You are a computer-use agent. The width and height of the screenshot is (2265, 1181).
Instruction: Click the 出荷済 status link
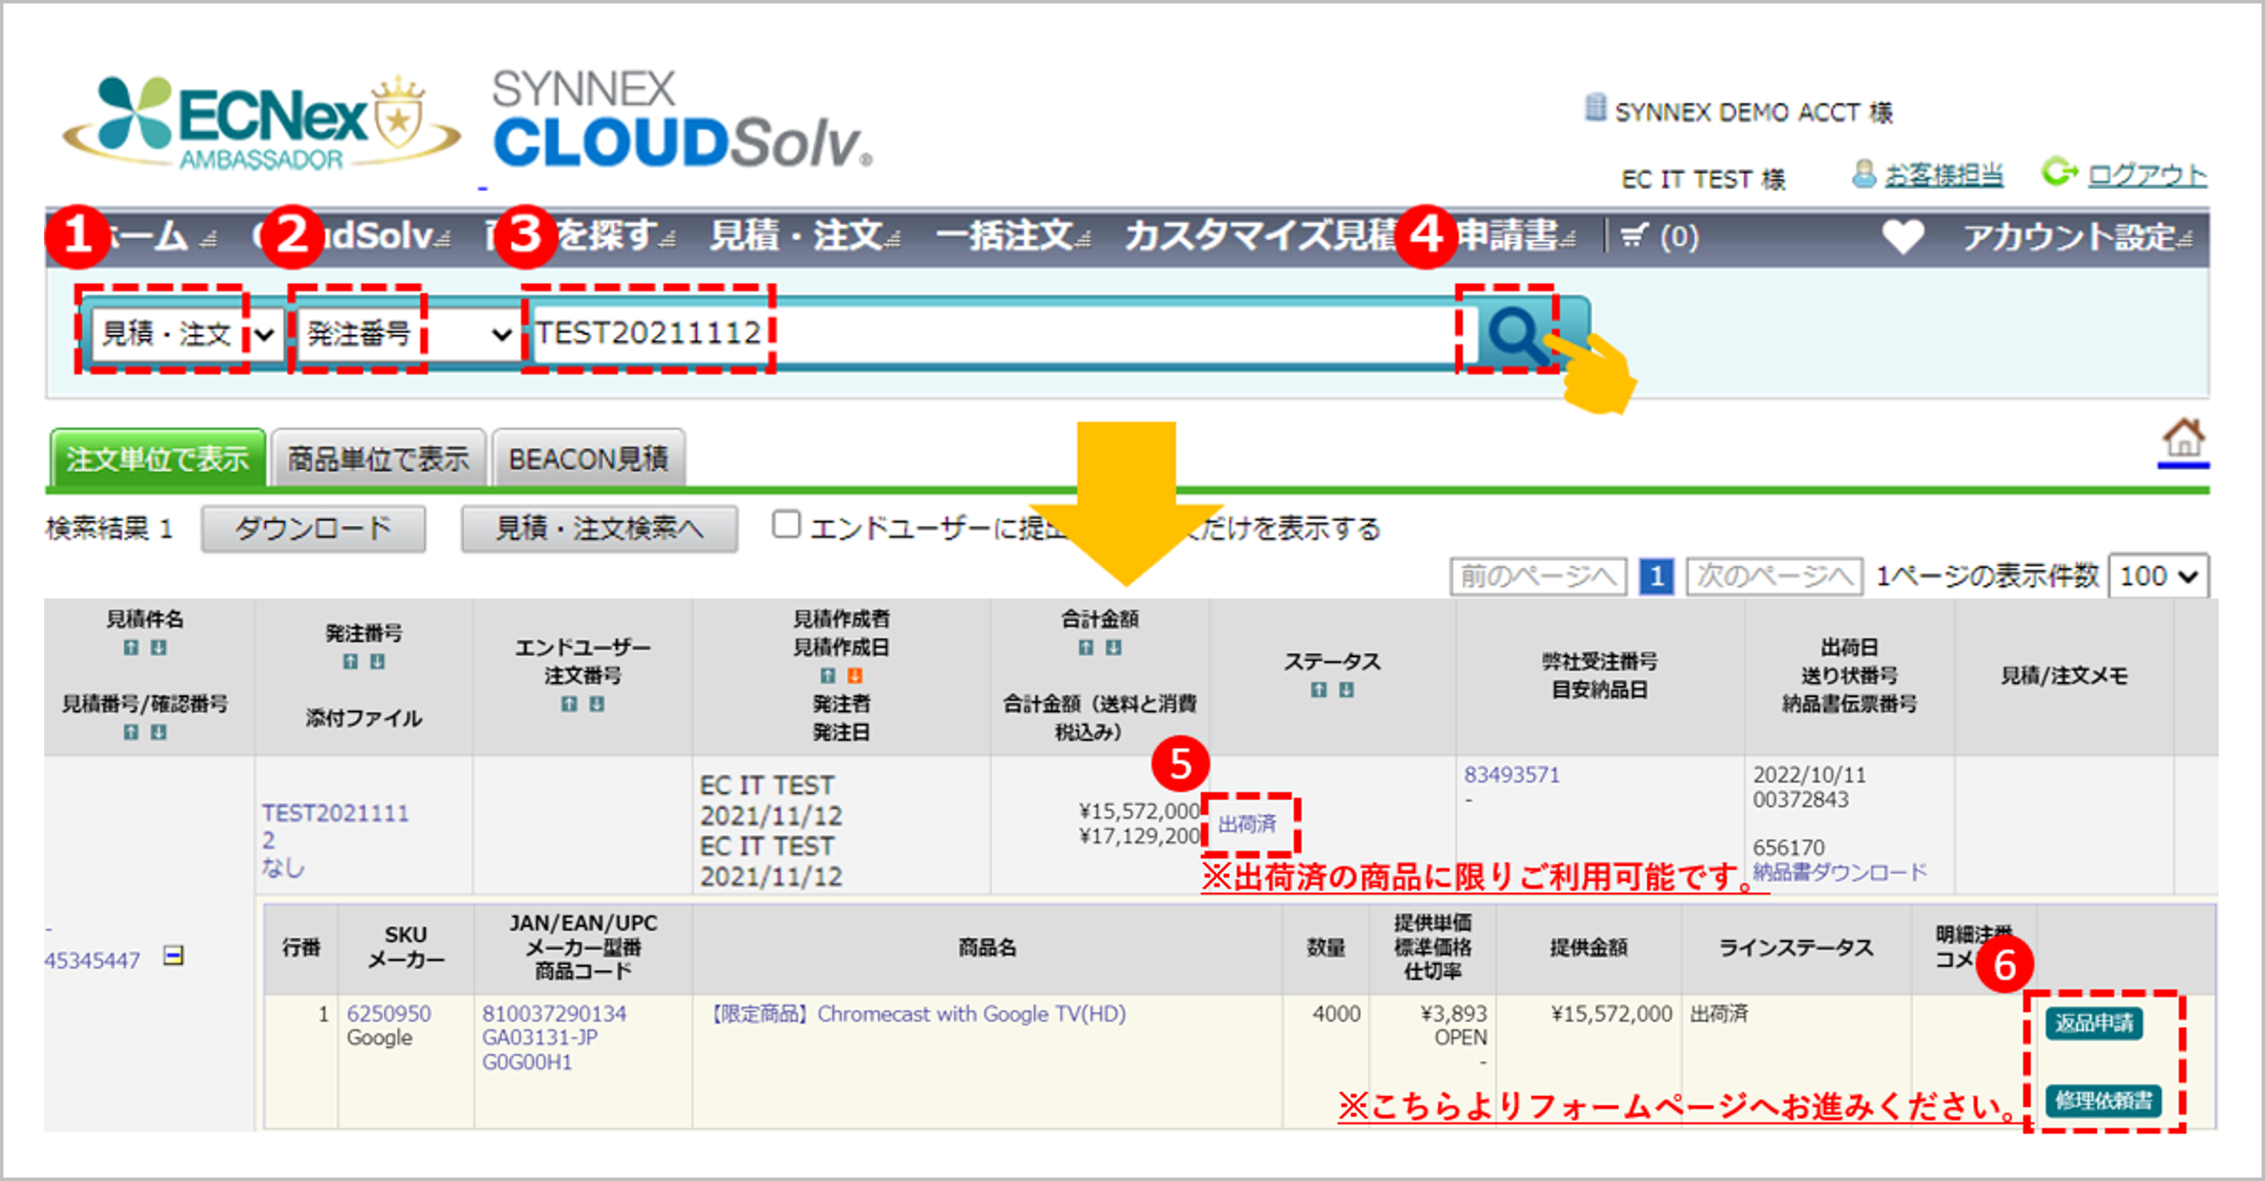[x=1247, y=824]
